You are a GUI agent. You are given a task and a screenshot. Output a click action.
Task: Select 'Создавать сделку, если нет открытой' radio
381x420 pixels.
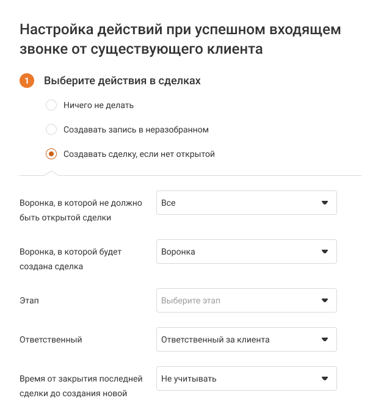click(52, 154)
